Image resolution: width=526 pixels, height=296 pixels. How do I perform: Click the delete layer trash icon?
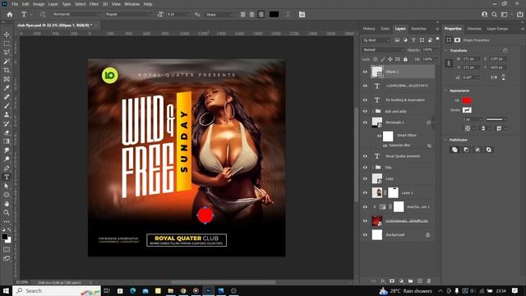[429, 281]
